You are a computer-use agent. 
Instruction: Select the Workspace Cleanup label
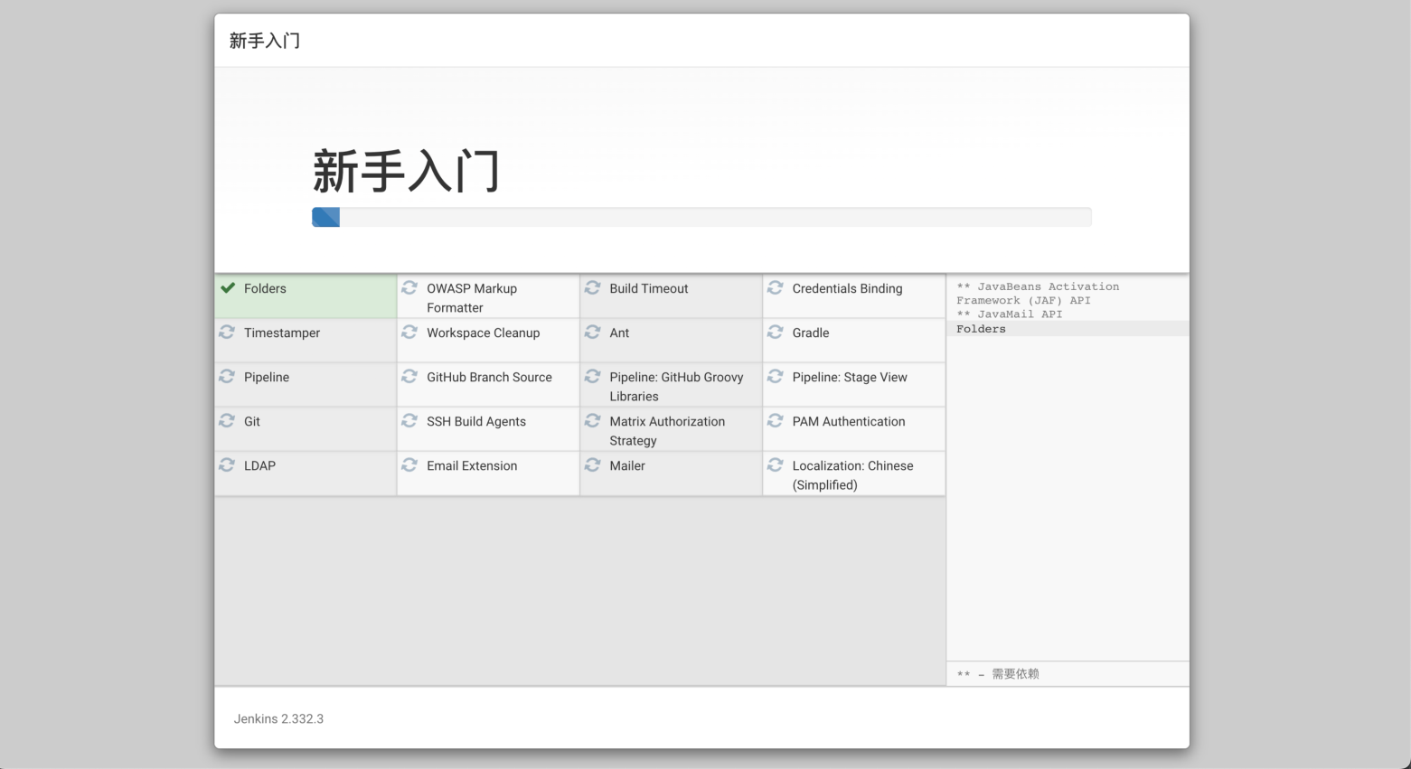pos(484,333)
